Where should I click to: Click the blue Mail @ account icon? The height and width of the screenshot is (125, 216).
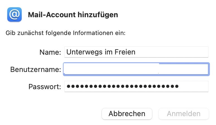point(14,15)
